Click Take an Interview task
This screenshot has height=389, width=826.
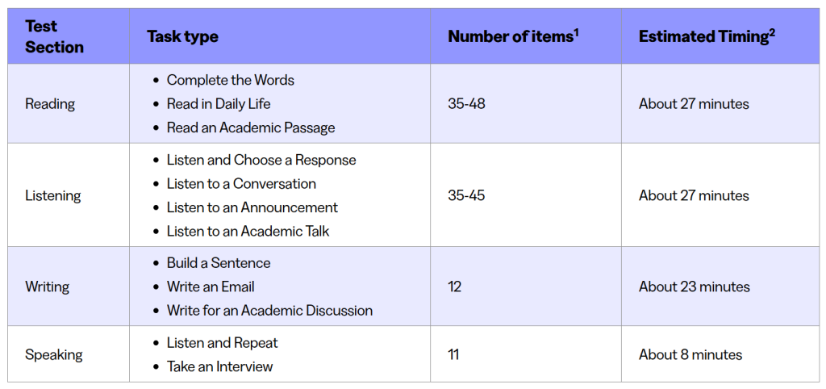click(x=219, y=366)
